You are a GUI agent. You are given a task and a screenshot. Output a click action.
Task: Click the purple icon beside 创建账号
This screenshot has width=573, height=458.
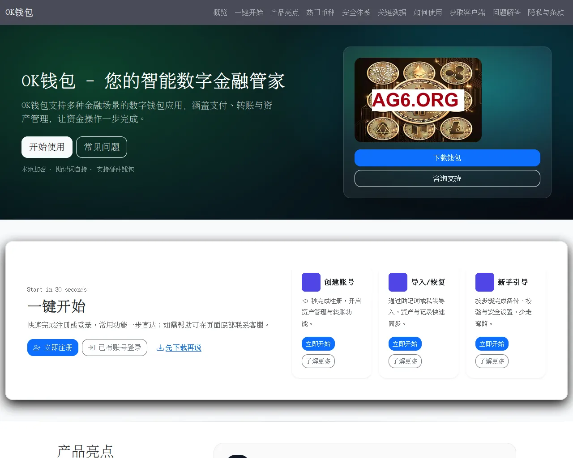tap(311, 282)
